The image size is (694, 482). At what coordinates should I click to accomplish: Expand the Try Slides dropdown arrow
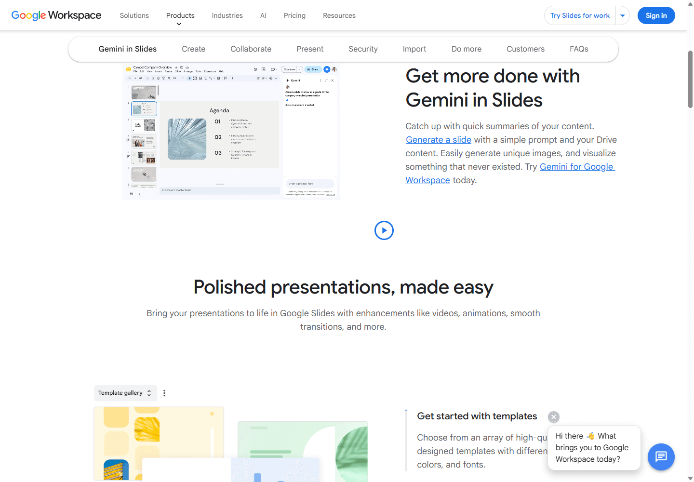tap(623, 15)
